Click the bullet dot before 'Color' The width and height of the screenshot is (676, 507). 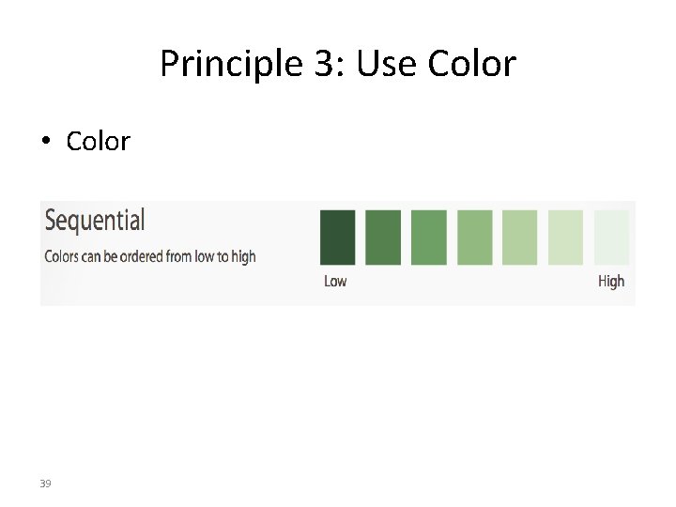pyautogui.click(x=45, y=143)
